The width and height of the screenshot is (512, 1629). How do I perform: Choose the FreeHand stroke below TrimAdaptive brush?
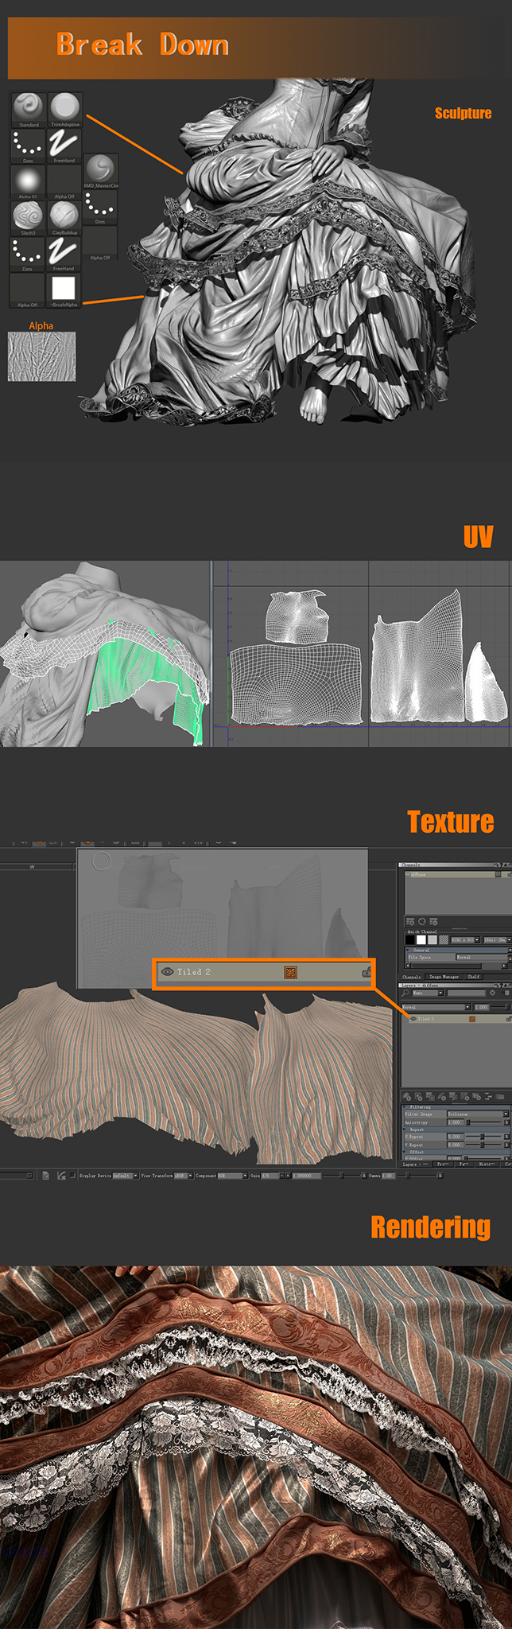65,146
